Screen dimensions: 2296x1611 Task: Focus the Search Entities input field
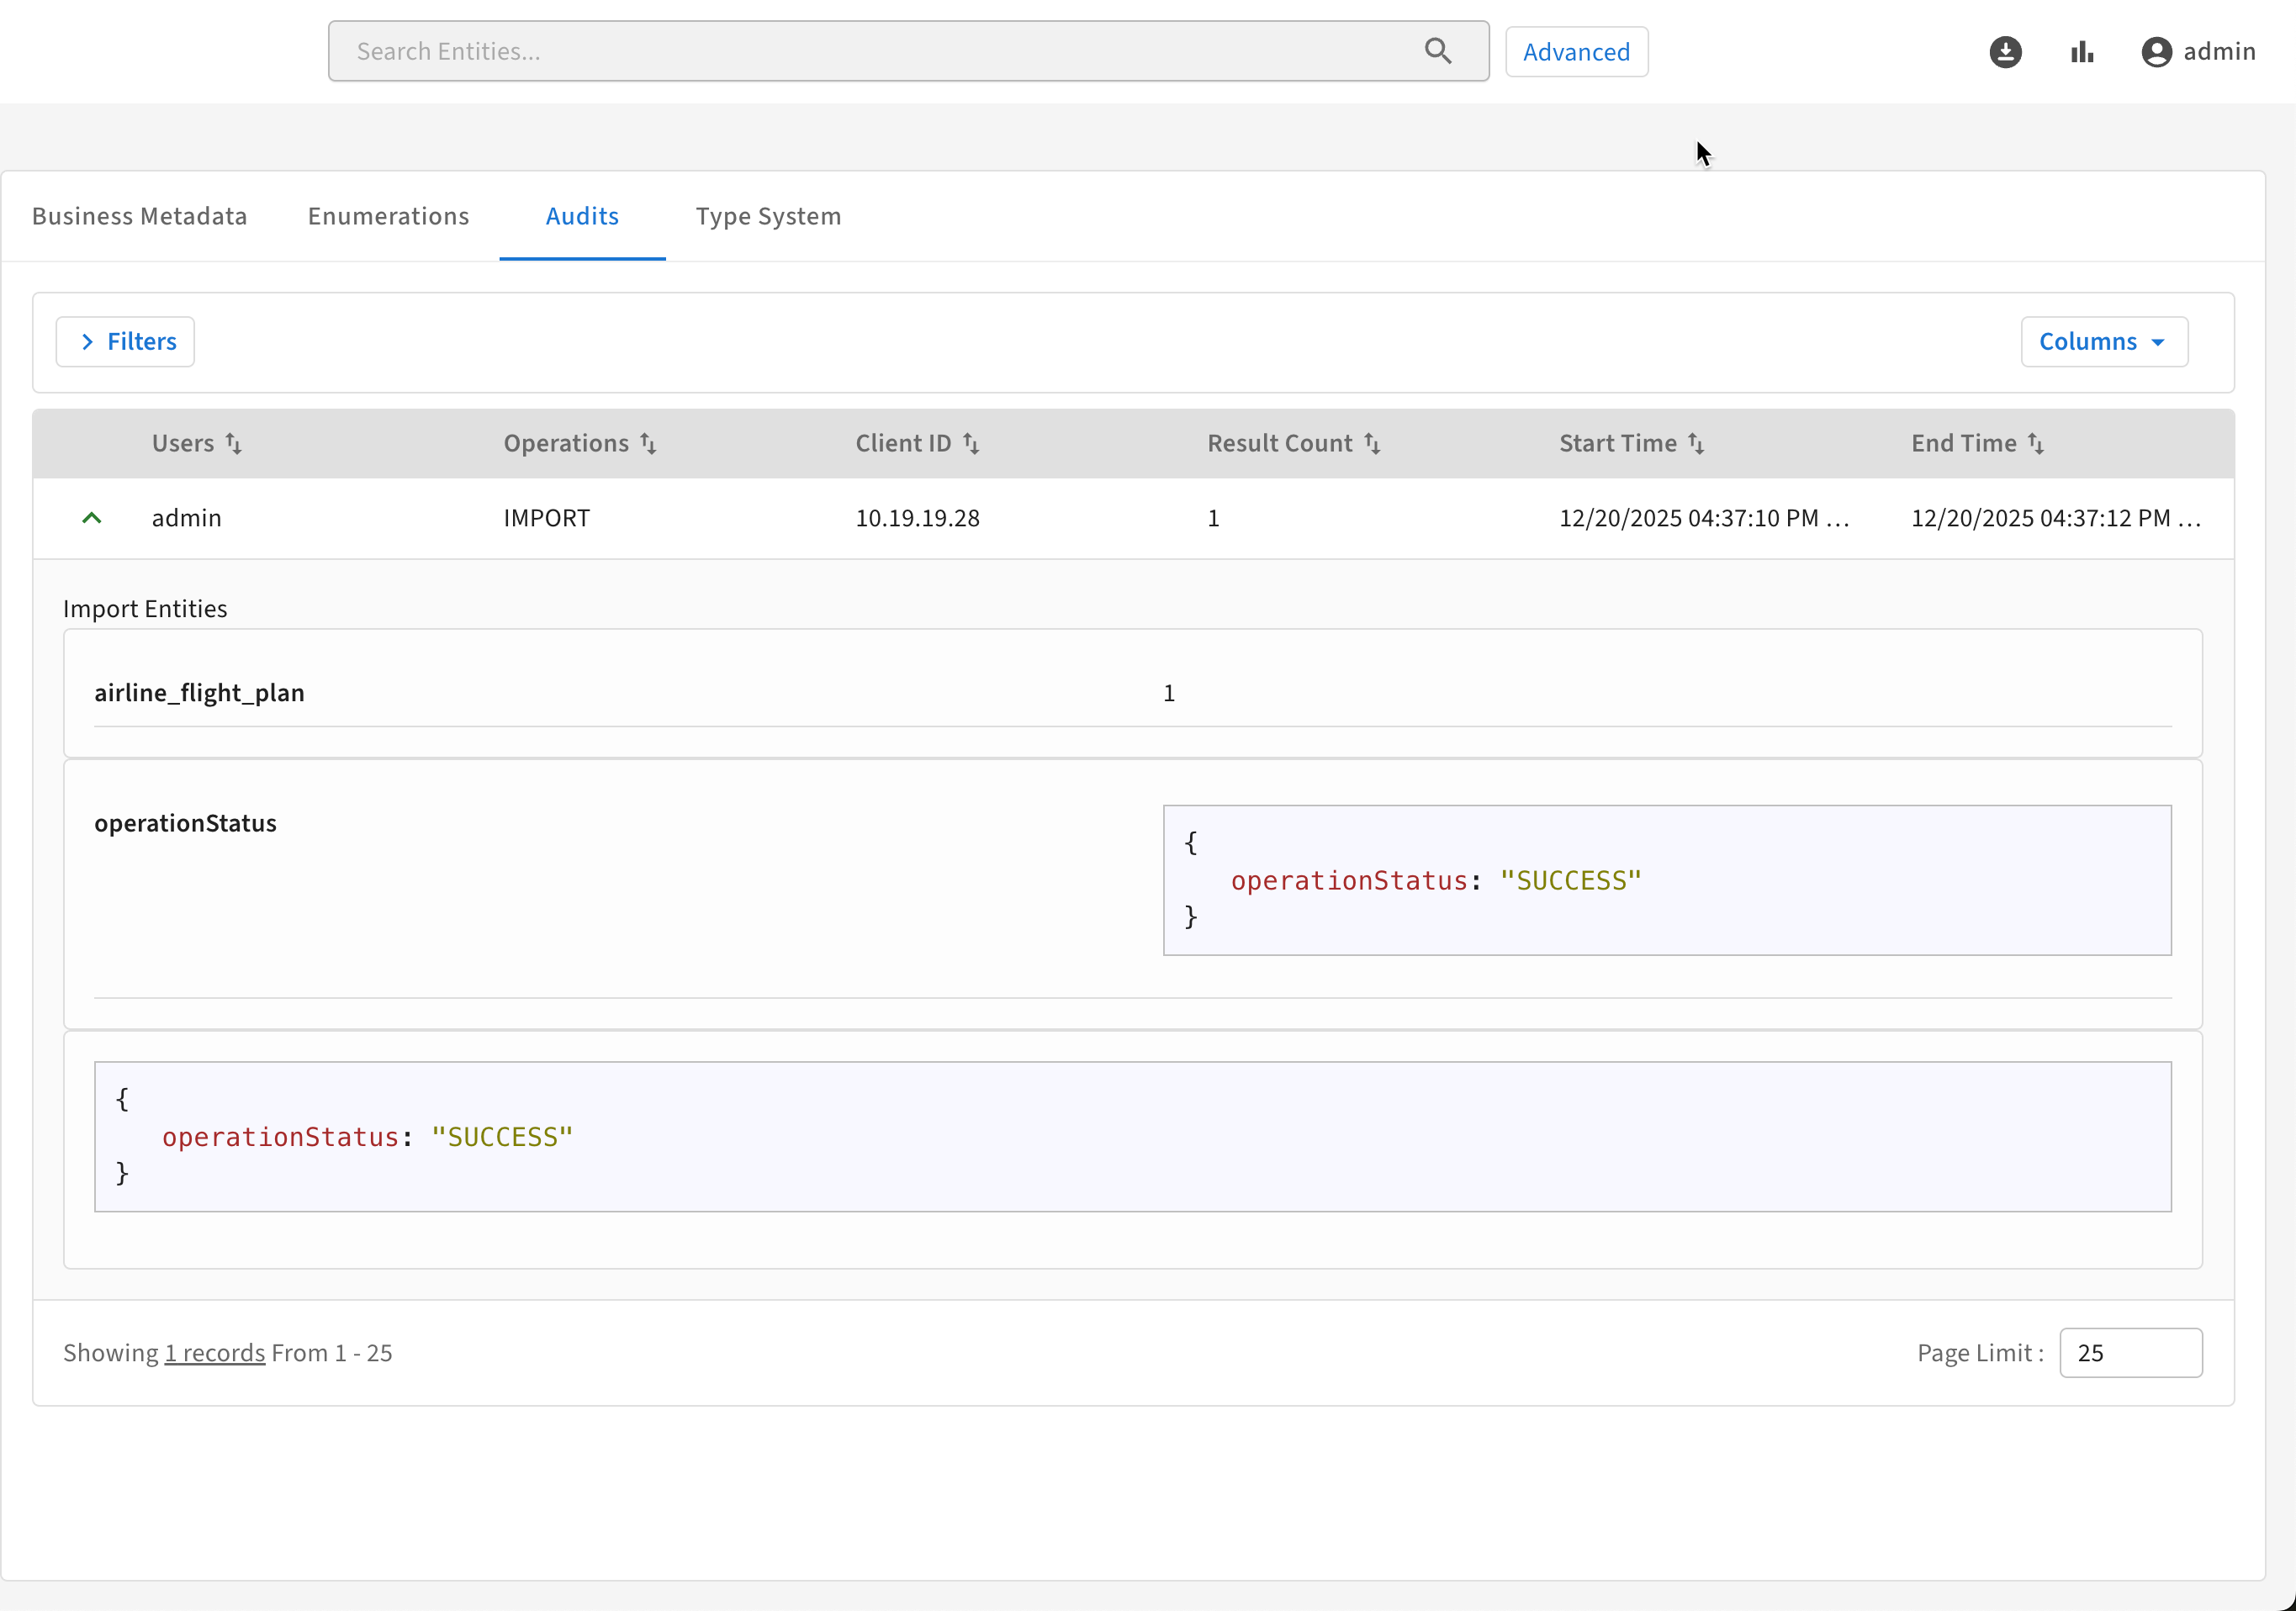(x=880, y=51)
